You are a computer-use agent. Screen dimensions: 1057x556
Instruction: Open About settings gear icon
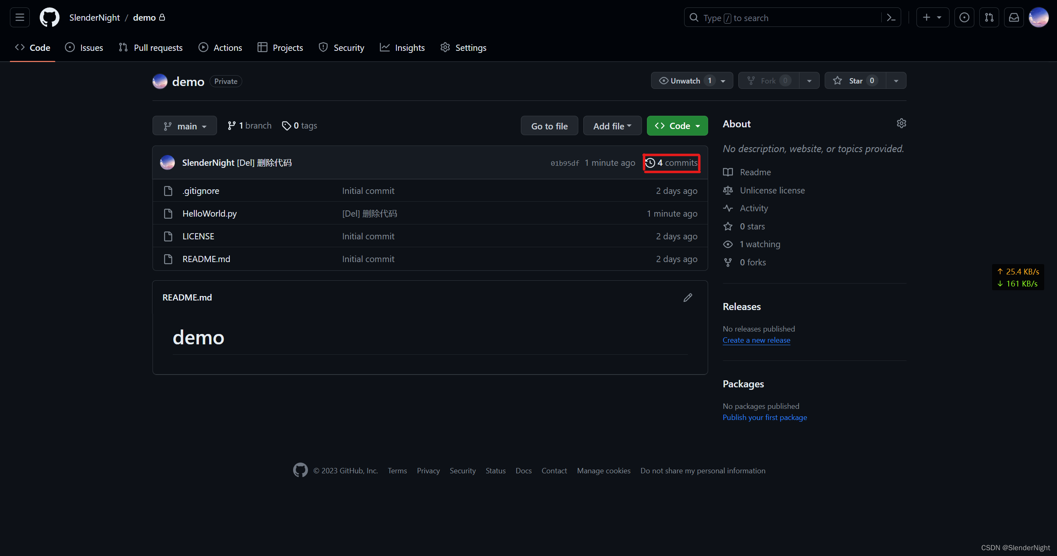coord(901,123)
